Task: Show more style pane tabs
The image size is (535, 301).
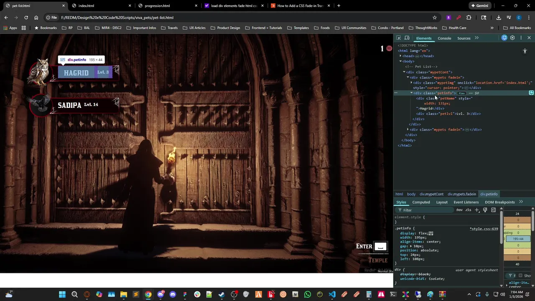Action: (521, 202)
